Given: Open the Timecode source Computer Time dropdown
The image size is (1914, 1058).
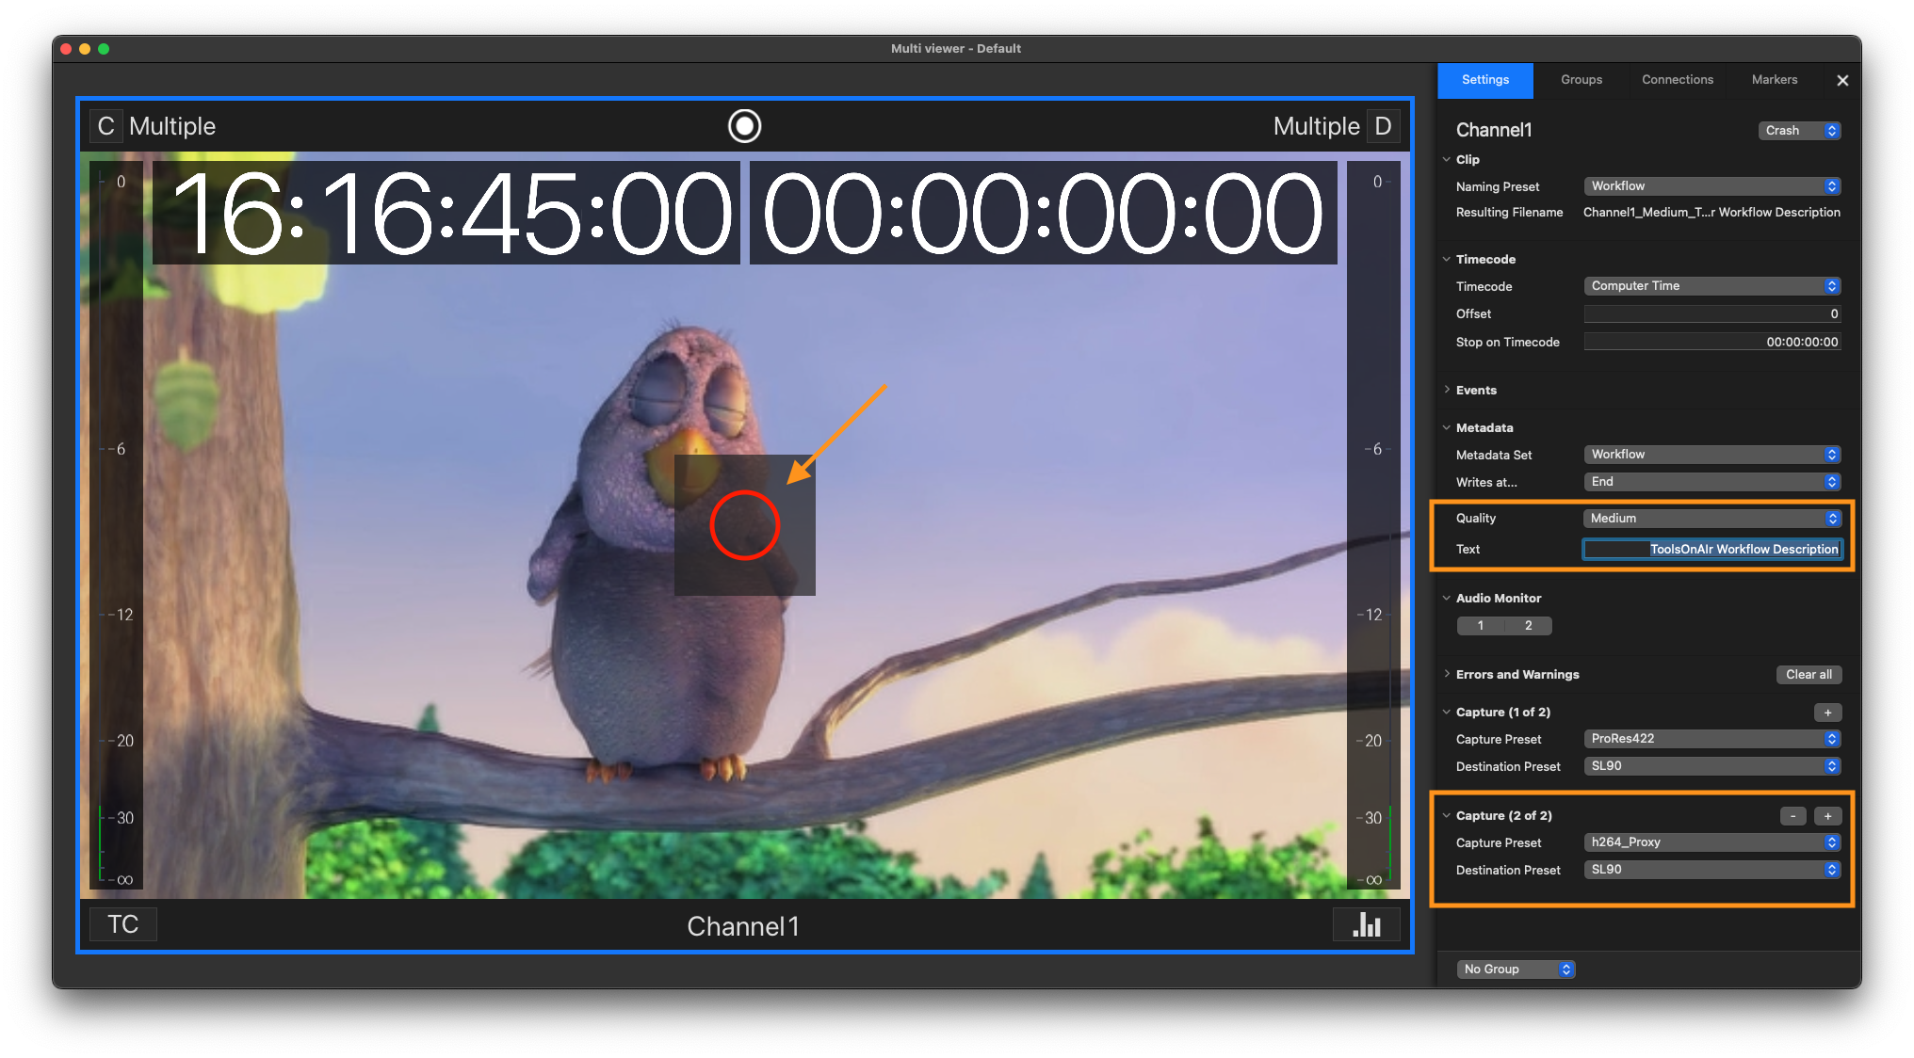Looking at the screenshot, I should [1711, 286].
